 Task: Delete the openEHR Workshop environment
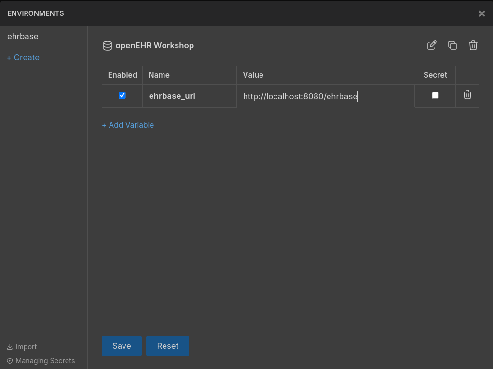(x=473, y=45)
